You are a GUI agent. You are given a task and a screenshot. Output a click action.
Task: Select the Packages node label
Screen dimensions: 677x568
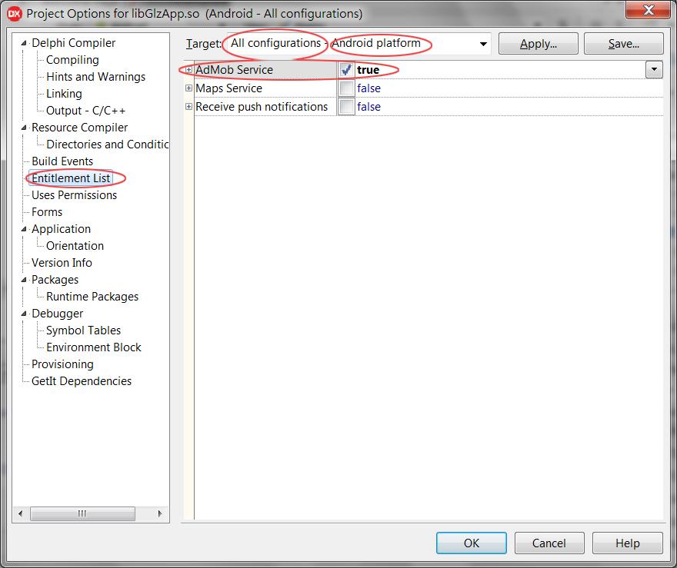click(x=55, y=280)
